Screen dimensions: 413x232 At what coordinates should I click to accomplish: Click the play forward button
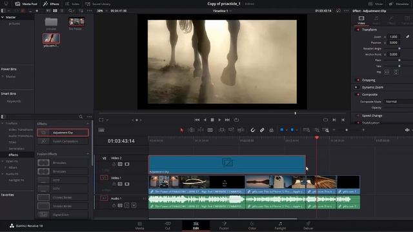[x=219, y=120]
